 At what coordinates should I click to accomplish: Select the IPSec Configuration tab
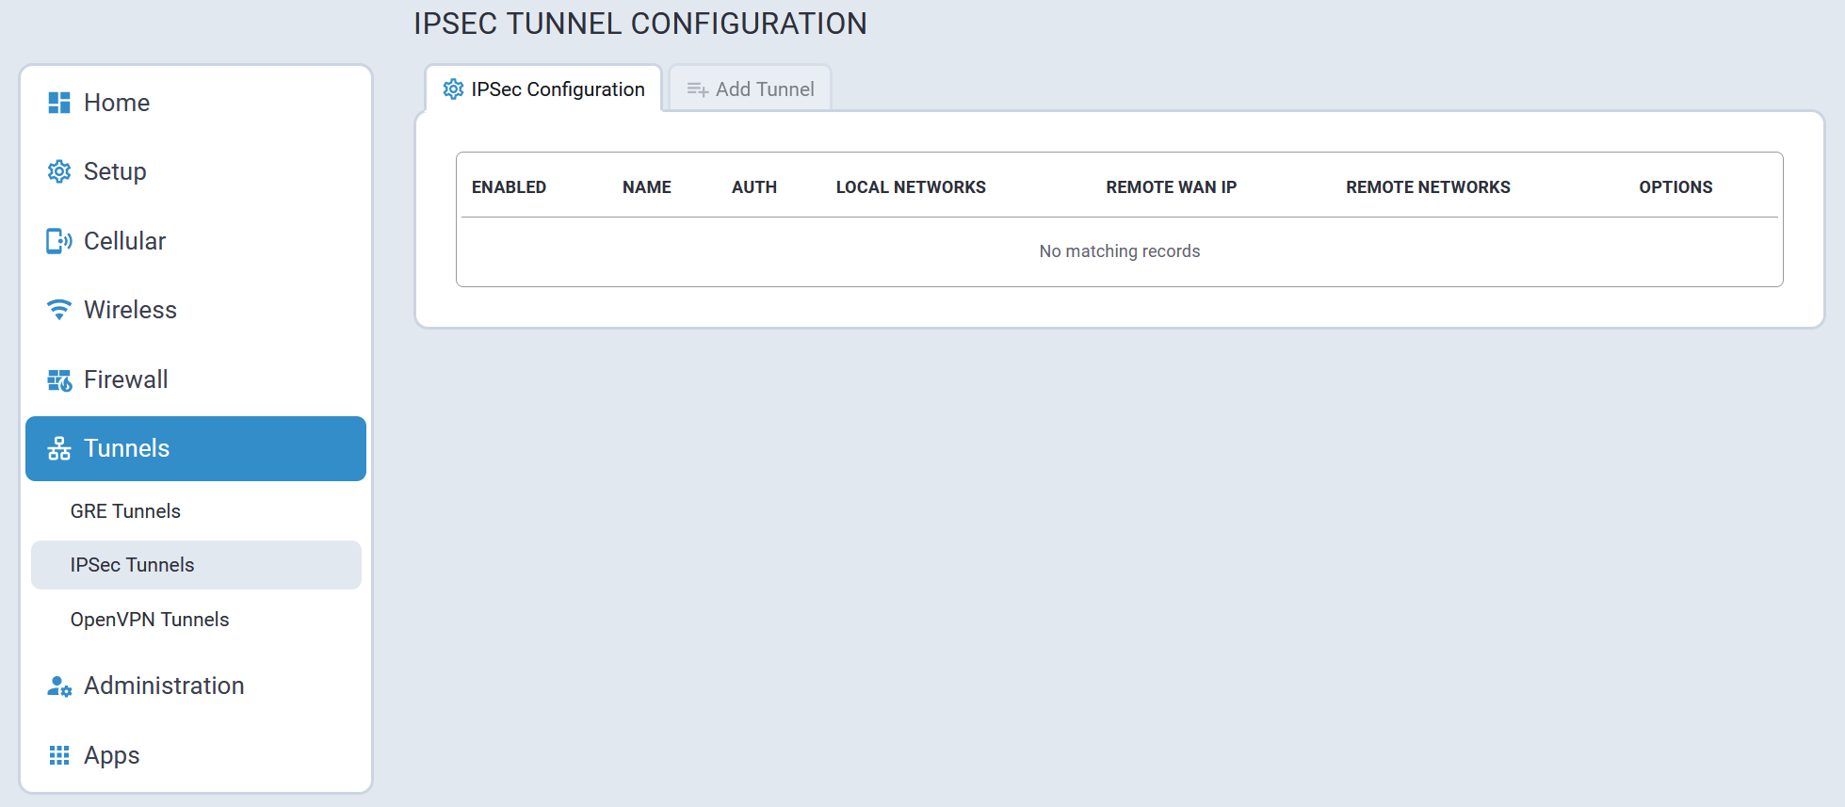[544, 89]
